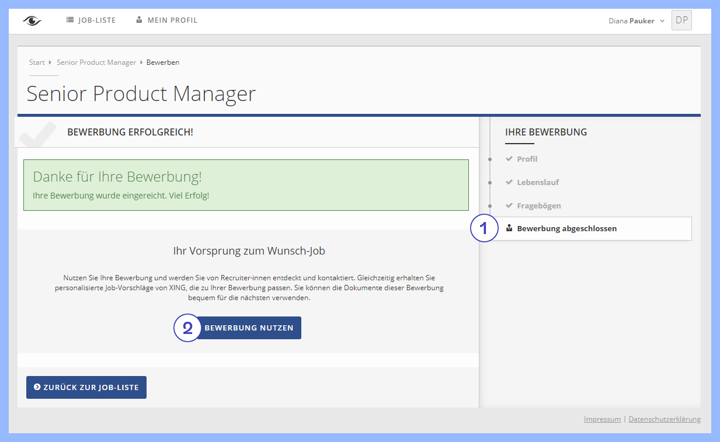Click the eye logo in the header
The image size is (720, 442).
(x=32, y=20)
